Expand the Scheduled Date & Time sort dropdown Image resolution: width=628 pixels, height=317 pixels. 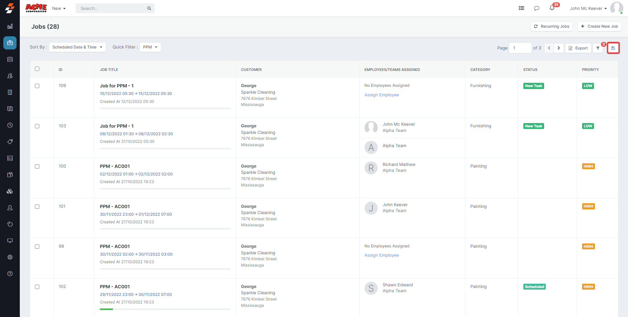pos(77,47)
